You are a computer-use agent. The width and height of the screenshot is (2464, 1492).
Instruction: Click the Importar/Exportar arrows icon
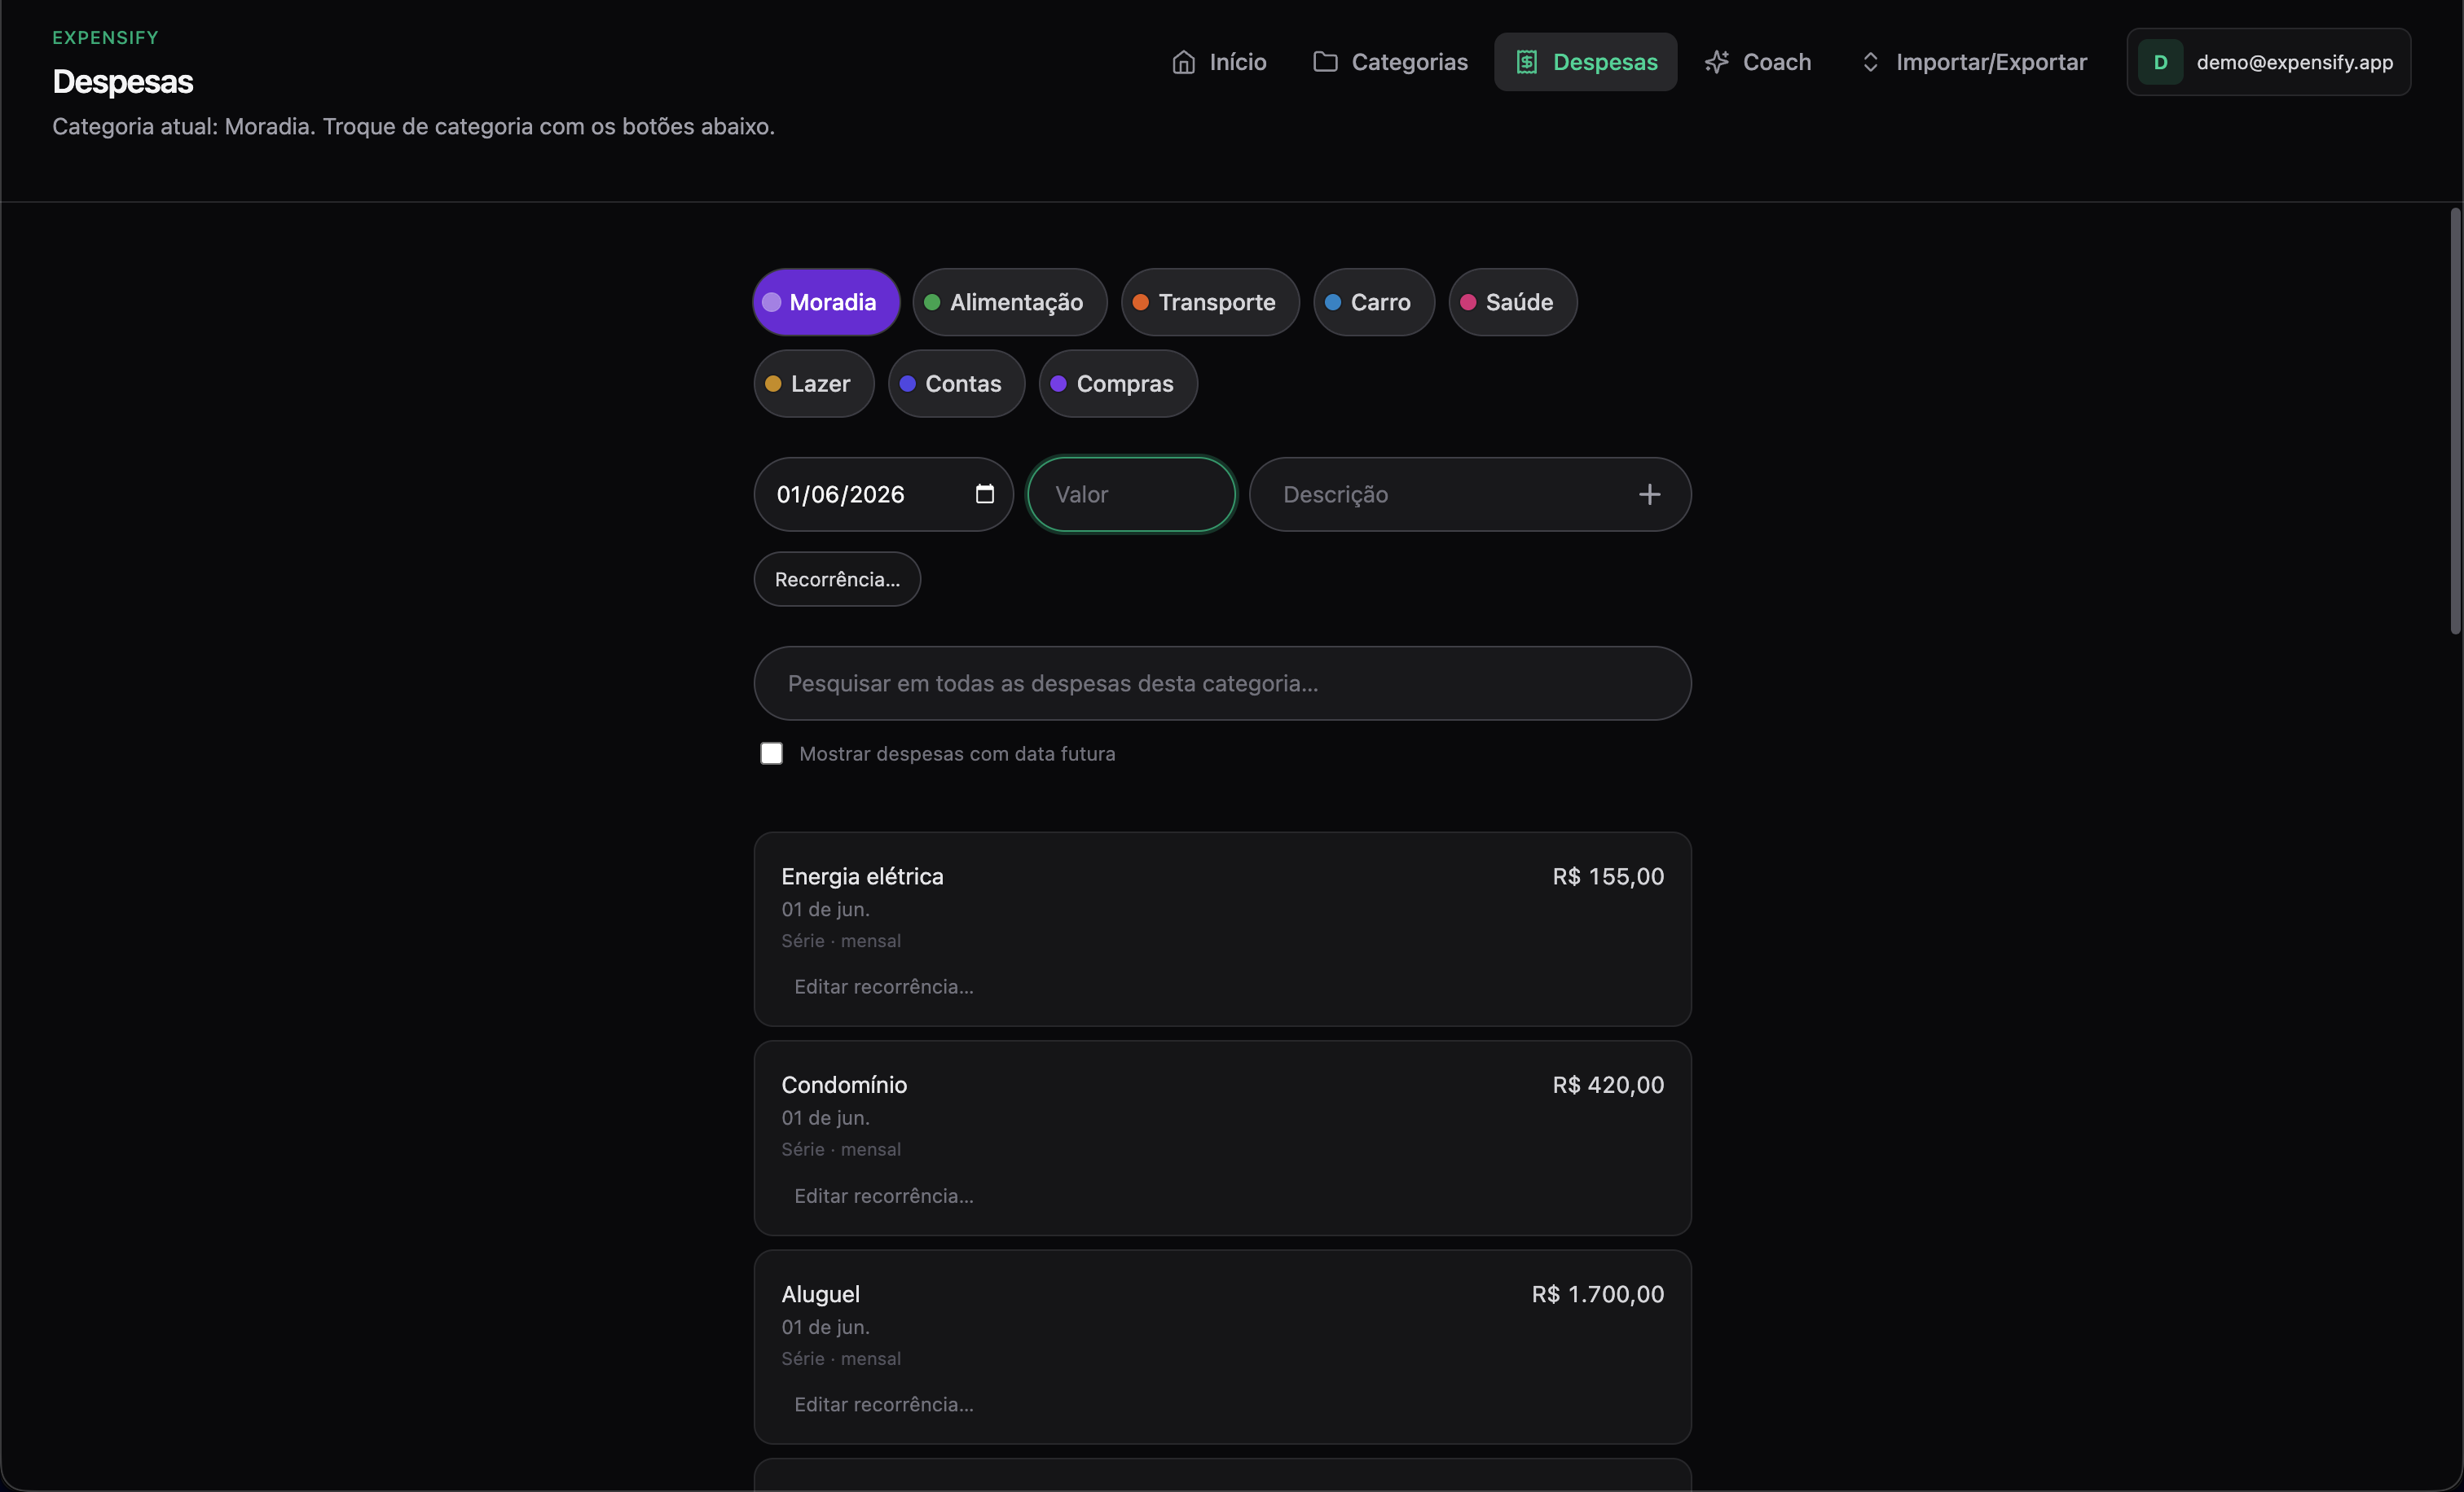click(x=1870, y=62)
